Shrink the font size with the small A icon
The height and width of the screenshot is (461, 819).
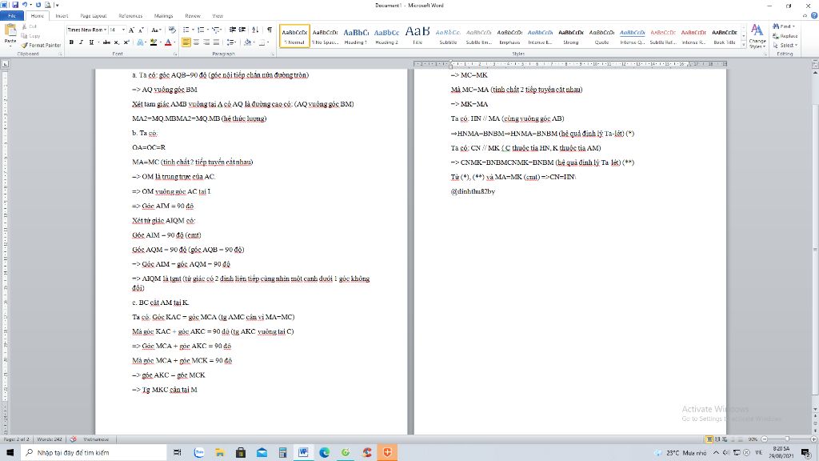point(141,30)
